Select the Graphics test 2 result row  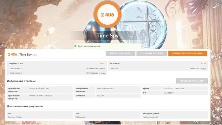click(x=57, y=73)
